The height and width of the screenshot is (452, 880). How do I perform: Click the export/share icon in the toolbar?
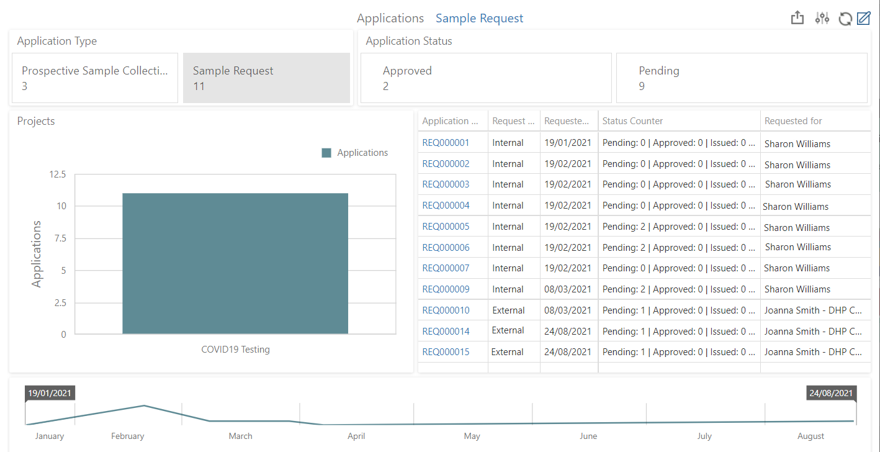(797, 18)
